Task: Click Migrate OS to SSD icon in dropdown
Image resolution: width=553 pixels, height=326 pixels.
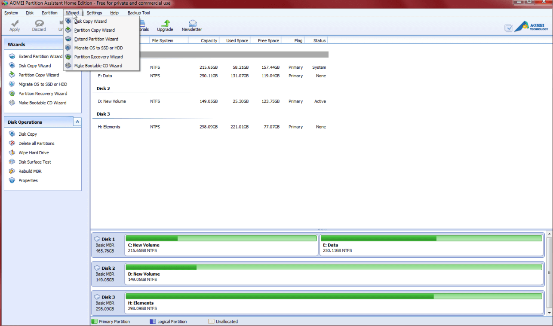Action: pos(68,48)
